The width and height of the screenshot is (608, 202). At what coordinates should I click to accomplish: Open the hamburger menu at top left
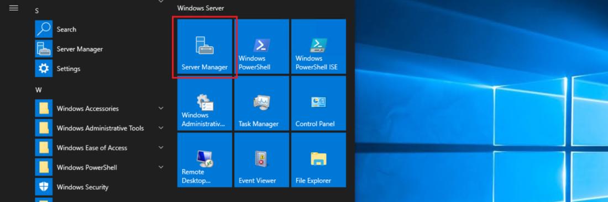coord(14,8)
